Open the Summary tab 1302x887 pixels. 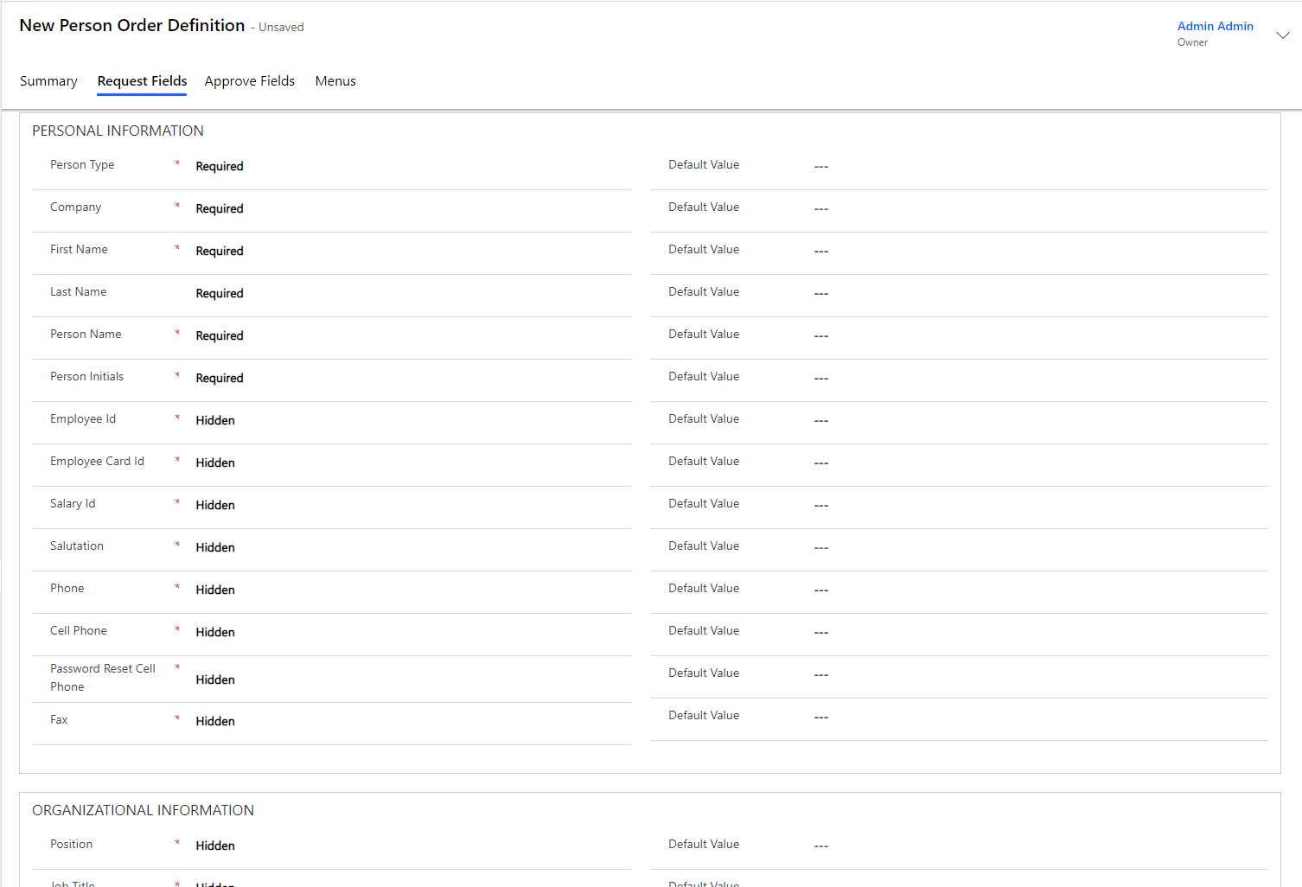(x=48, y=81)
